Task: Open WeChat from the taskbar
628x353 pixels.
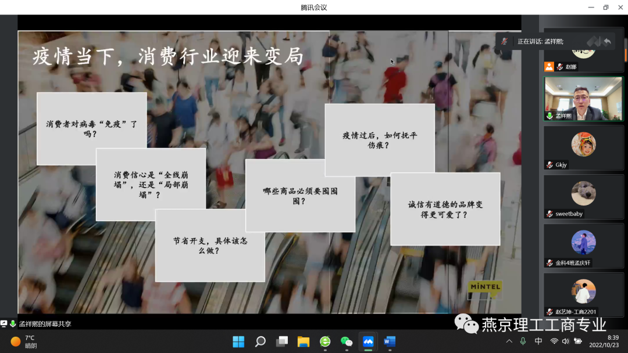Action: [347, 341]
